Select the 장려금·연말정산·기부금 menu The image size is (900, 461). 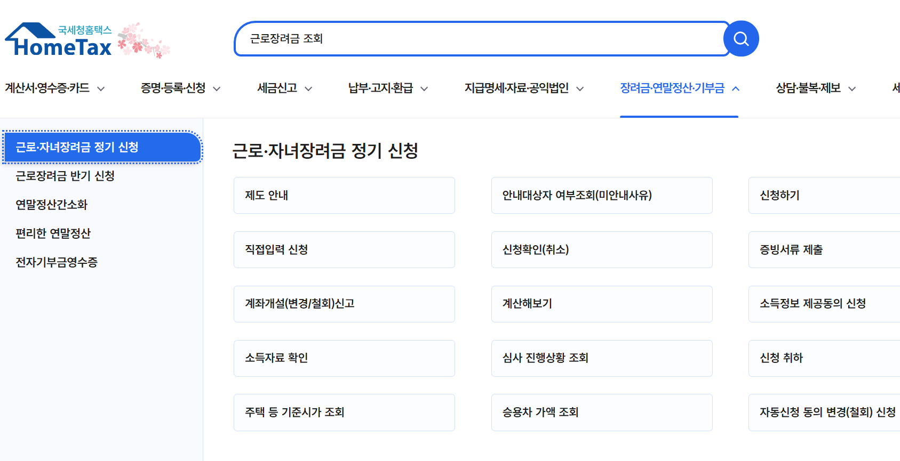(x=672, y=88)
